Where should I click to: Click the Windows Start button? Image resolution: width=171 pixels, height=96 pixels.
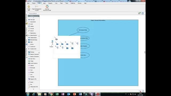coord(28,94)
